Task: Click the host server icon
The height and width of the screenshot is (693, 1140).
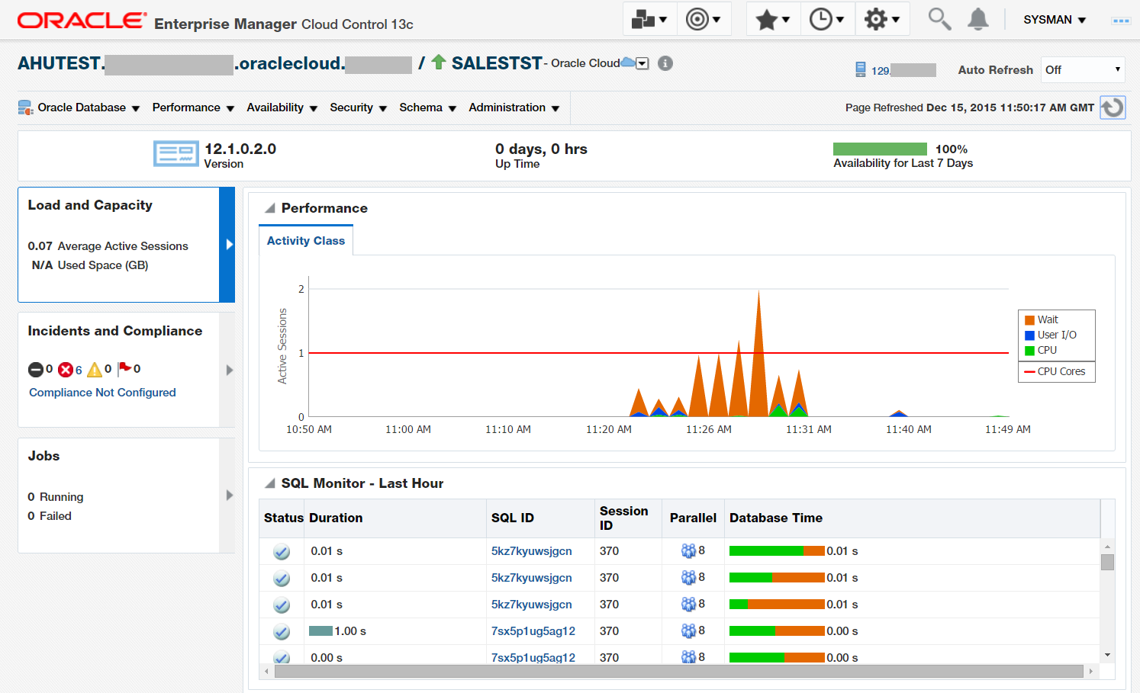Action: [x=861, y=69]
